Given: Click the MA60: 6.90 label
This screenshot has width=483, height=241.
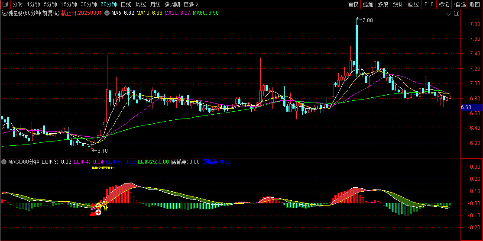Looking at the screenshot, I should [206, 13].
